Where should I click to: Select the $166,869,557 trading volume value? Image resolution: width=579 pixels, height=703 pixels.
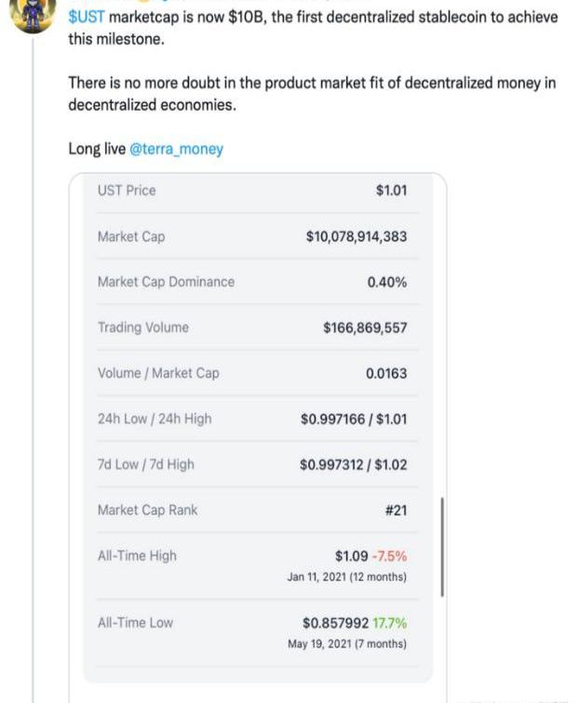[365, 327]
